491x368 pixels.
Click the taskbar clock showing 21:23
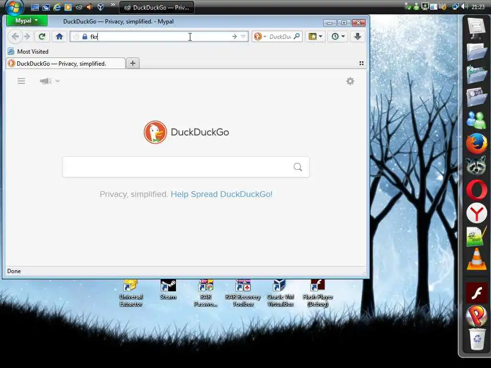(478, 7)
